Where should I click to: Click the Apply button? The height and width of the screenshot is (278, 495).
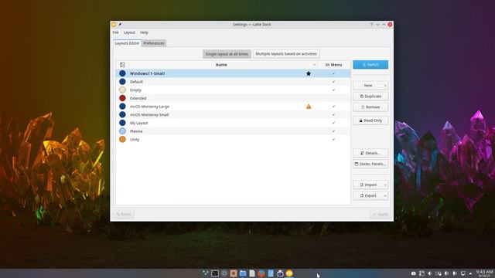(381, 215)
